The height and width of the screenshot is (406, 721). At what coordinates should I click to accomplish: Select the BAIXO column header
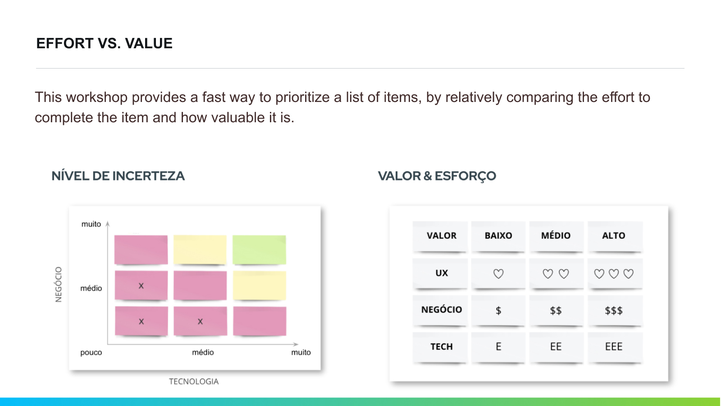click(x=498, y=235)
